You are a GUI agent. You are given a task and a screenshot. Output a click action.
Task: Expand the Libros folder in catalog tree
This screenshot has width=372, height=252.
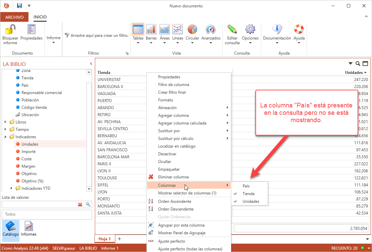click(5, 122)
